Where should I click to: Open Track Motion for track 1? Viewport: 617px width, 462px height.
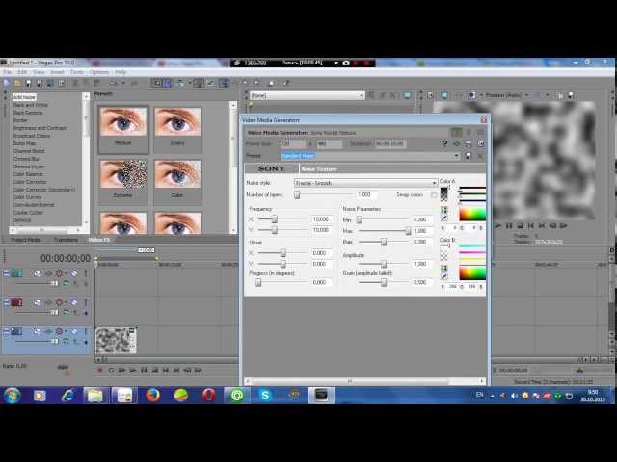(x=38, y=273)
